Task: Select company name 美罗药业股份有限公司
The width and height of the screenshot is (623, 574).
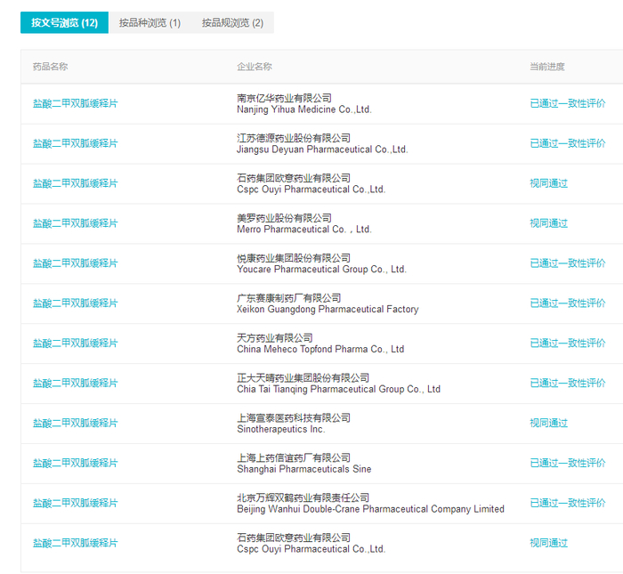Action: (284, 218)
